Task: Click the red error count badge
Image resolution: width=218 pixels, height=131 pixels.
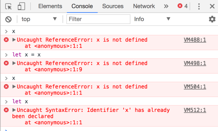Action: tap(182, 6)
